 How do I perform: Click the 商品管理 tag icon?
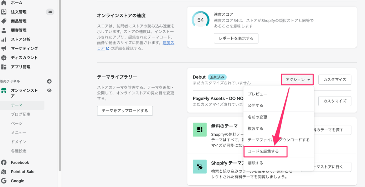[x=4, y=21]
